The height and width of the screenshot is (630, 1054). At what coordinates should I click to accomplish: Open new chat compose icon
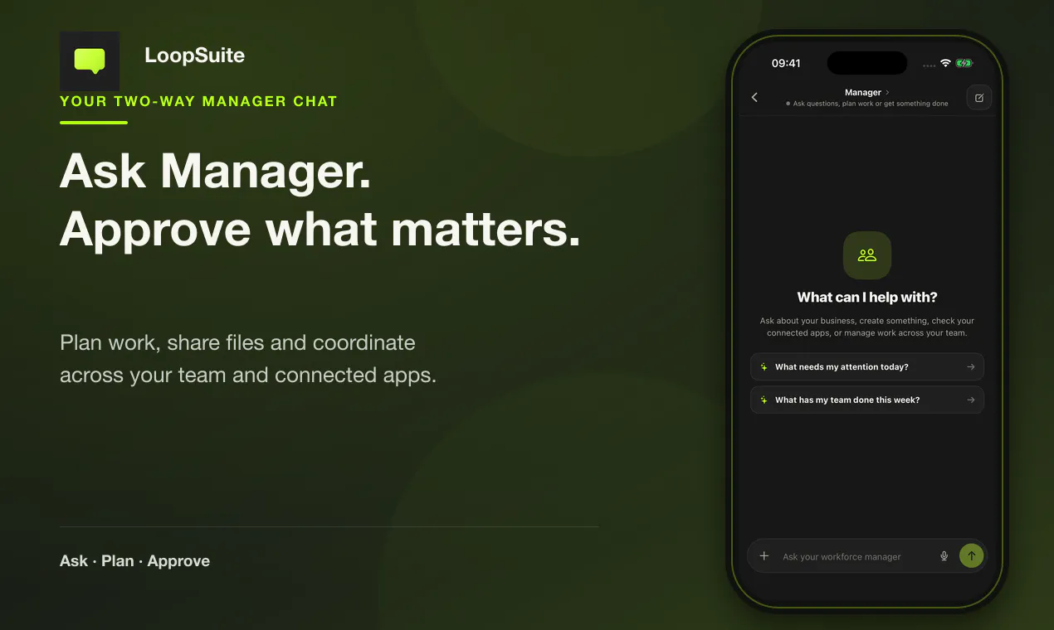979,98
